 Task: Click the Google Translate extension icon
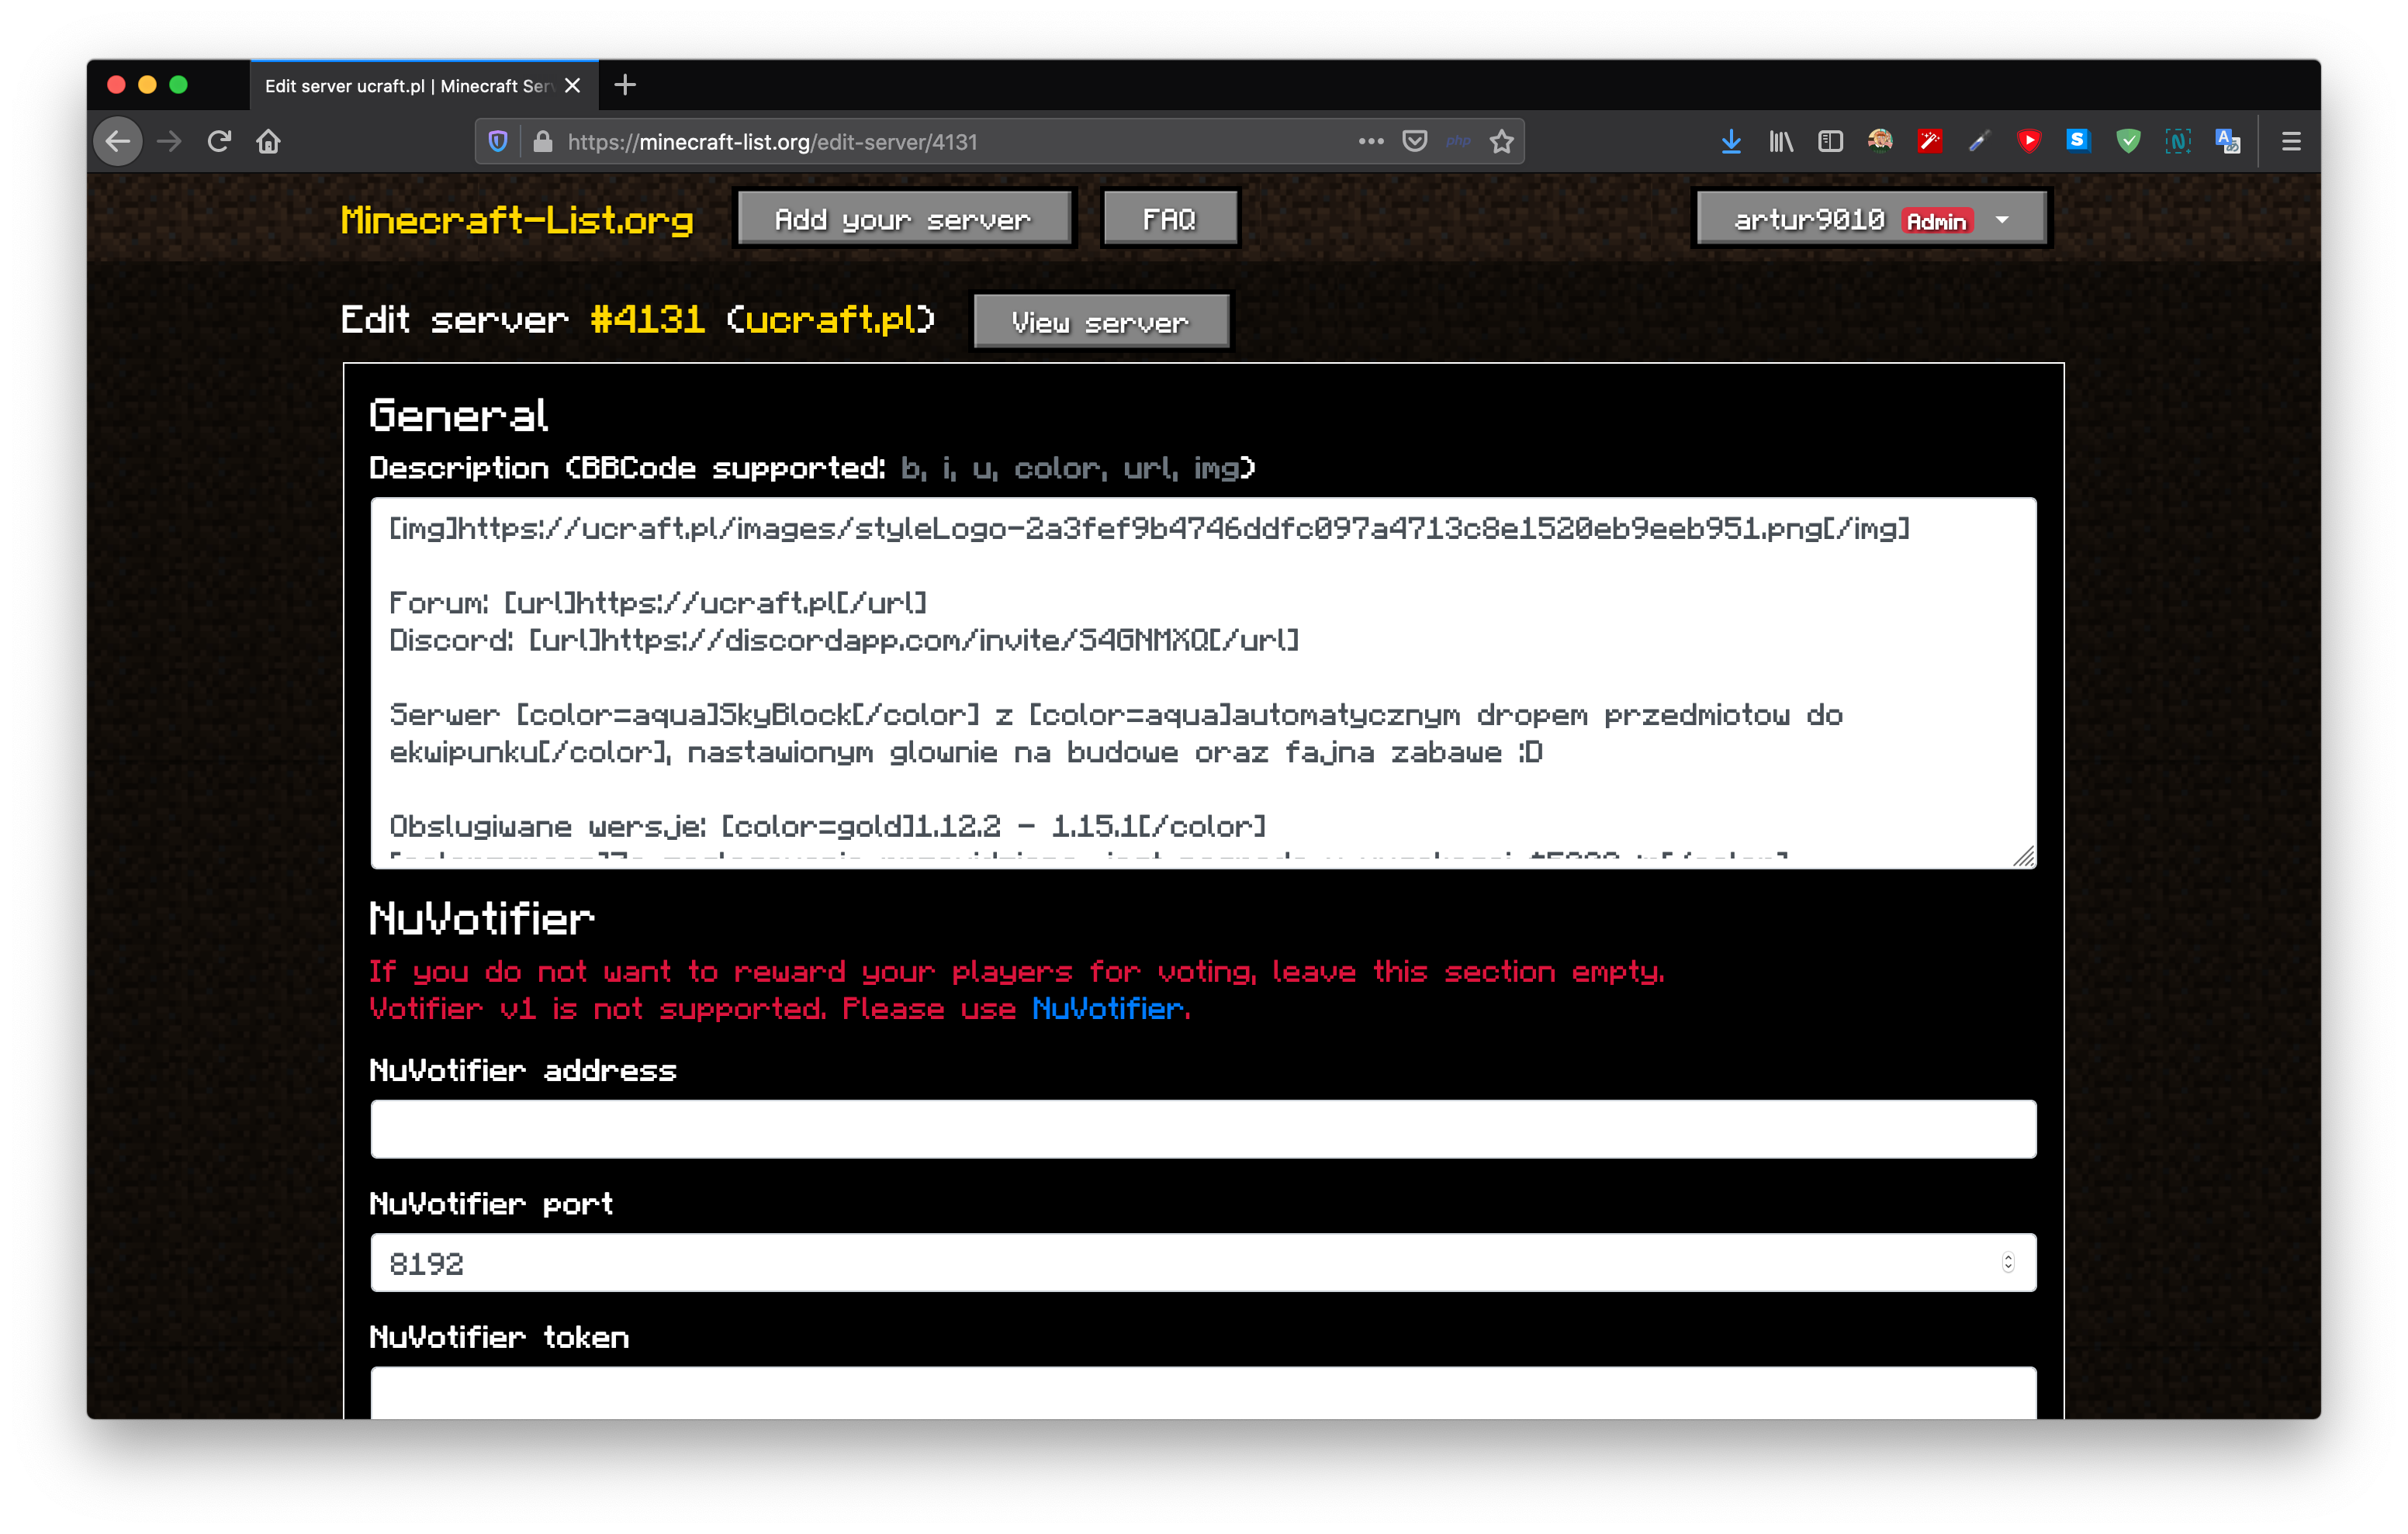(x=2227, y=142)
